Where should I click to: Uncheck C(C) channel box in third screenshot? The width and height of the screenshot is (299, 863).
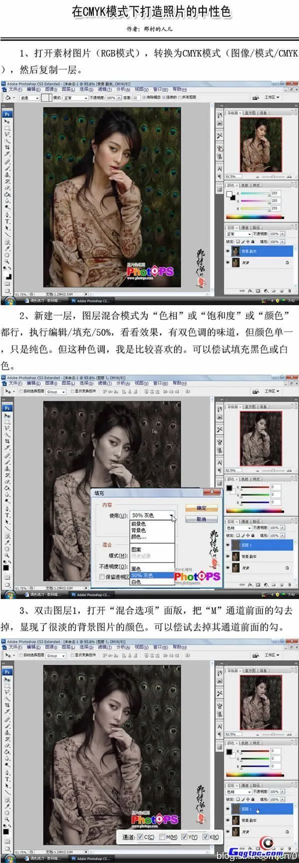point(140,836)
